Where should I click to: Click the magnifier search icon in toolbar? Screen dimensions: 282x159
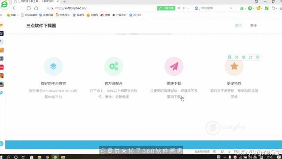tap(231, 8)
